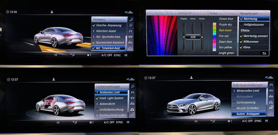
Task: Tap the info icon in Fahrzeugeinstellungen sidebar
Action: (271, 114)
